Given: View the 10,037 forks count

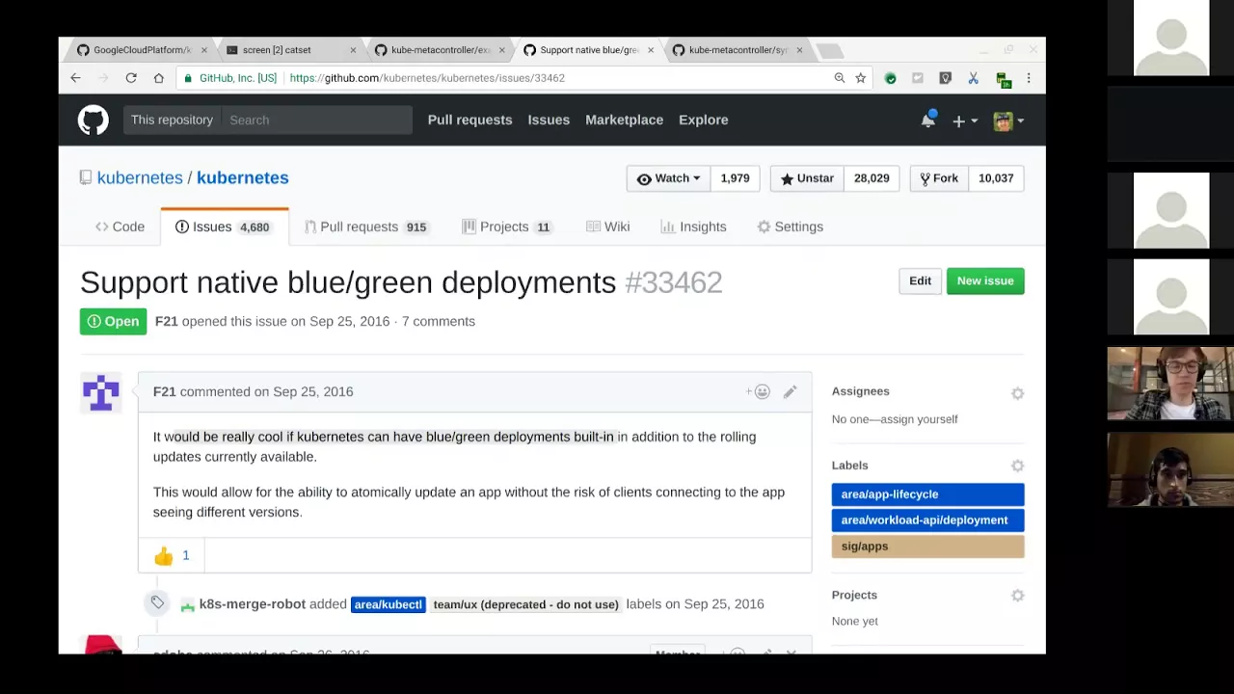Looking at the screenshot, I should 996,178.
